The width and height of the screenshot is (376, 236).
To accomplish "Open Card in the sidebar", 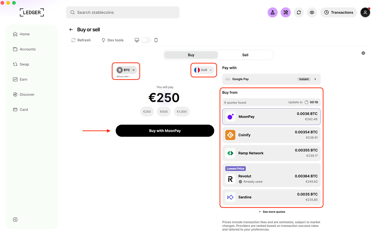I will pos(20,110).
